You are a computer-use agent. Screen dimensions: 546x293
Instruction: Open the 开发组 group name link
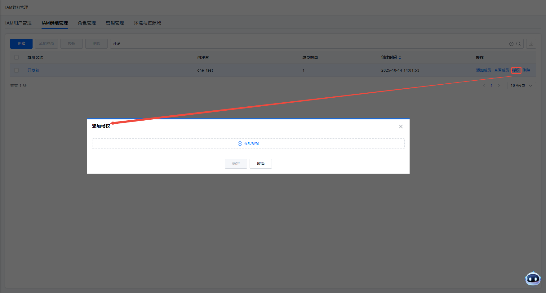33,70
